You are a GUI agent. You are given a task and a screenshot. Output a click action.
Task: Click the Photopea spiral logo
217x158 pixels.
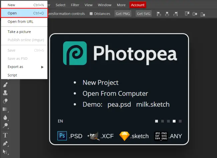(75, 53)
